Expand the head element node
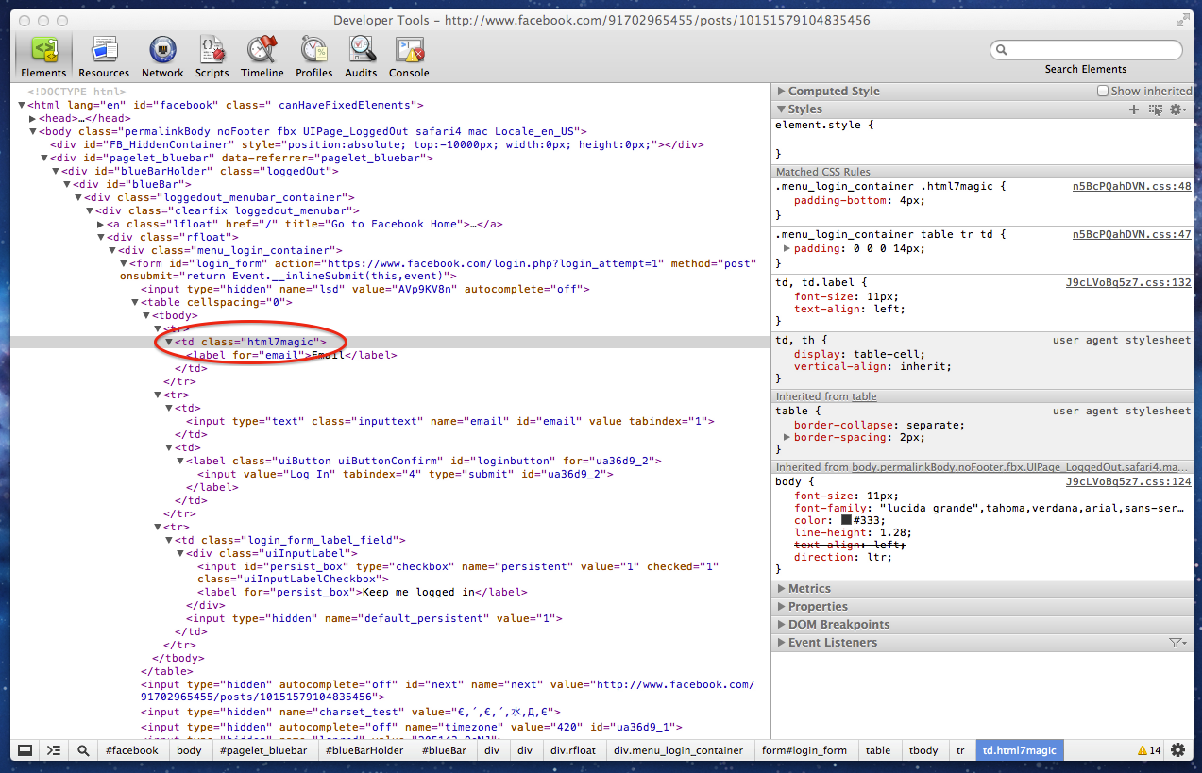Screen dimensions: 1202x773 [33, 118]
